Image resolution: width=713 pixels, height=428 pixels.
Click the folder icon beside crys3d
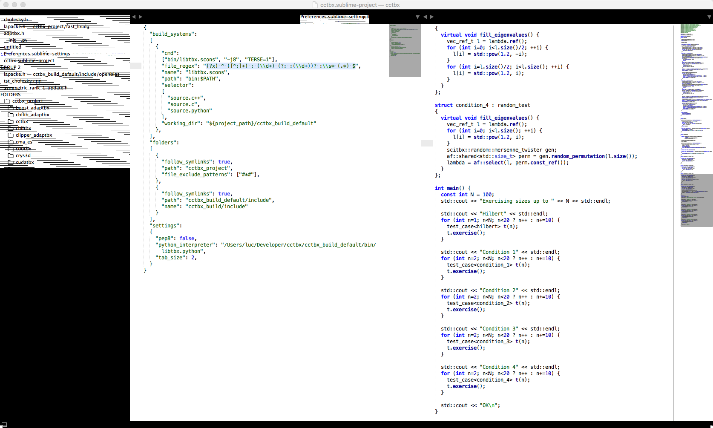click(11, 155)
